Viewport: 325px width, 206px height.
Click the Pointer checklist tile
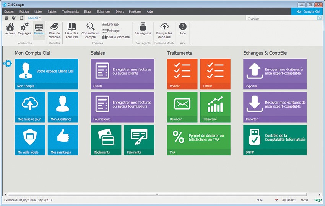(182, 74)
